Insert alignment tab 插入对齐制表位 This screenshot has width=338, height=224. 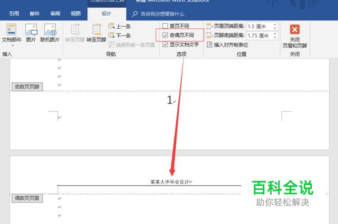(x=227, y=45)
